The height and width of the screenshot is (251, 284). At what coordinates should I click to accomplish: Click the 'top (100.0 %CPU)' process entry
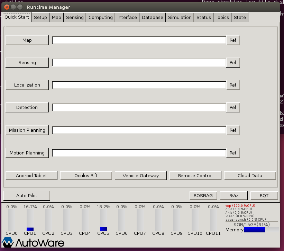[240, 206]
